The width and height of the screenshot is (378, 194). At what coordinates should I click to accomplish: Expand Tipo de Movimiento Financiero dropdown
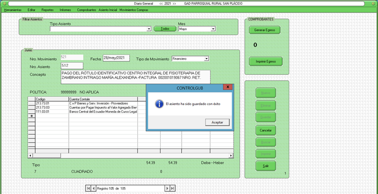(x=207, y=59)
